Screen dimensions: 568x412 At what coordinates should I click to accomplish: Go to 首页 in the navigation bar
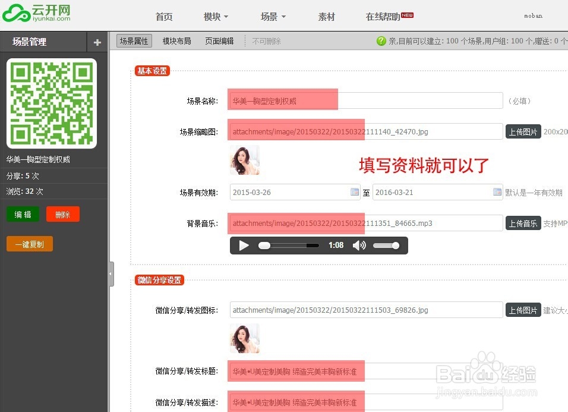pos(164,17)
